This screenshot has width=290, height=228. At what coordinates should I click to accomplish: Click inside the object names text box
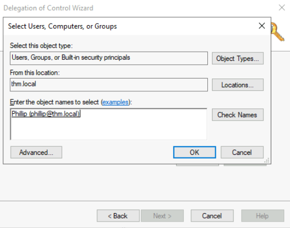click(x=108, y=124)
